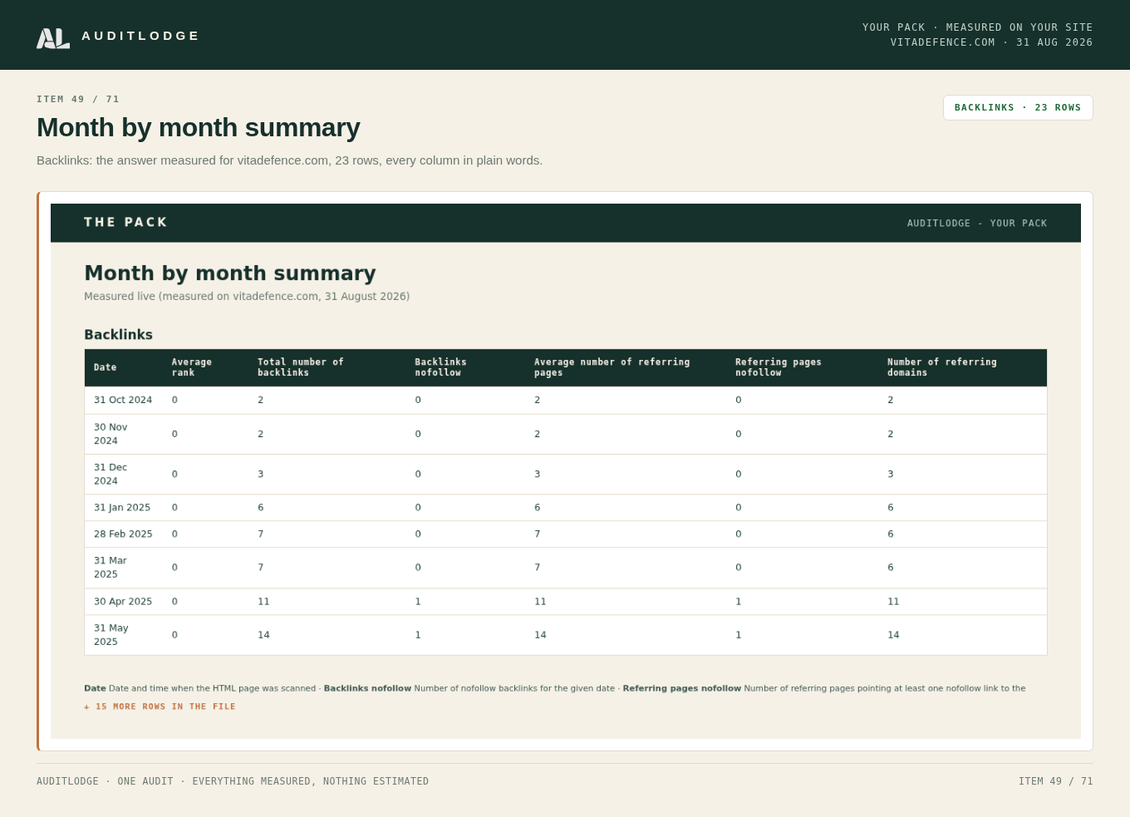Click the THE PACK banner title
The height and width of the screenshot is (817, 1130).
[125, 222]
